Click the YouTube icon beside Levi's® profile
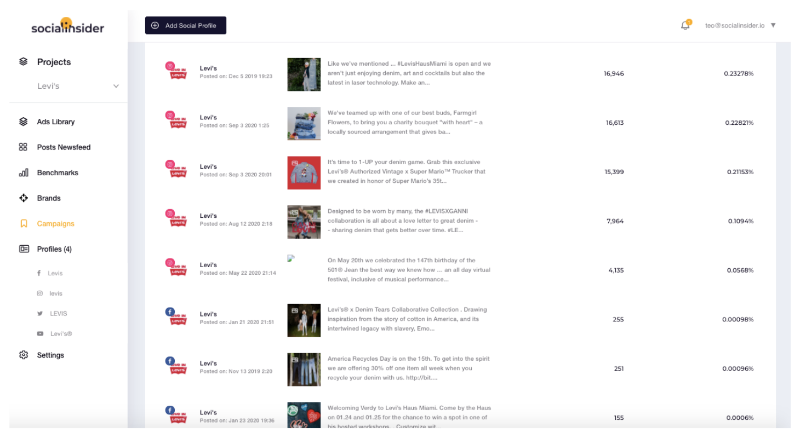 point(40,333)
